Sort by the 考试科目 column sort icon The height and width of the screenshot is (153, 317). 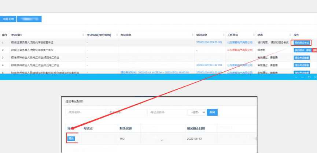click(83, 35)
